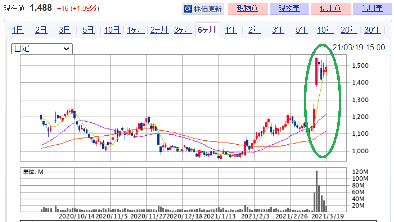Switch chart to 10日 period
Screen dimensions: 394x222
112,30
